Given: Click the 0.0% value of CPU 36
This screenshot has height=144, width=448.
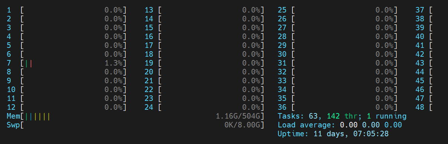Looking at the screenshot, I should point(385,108).
